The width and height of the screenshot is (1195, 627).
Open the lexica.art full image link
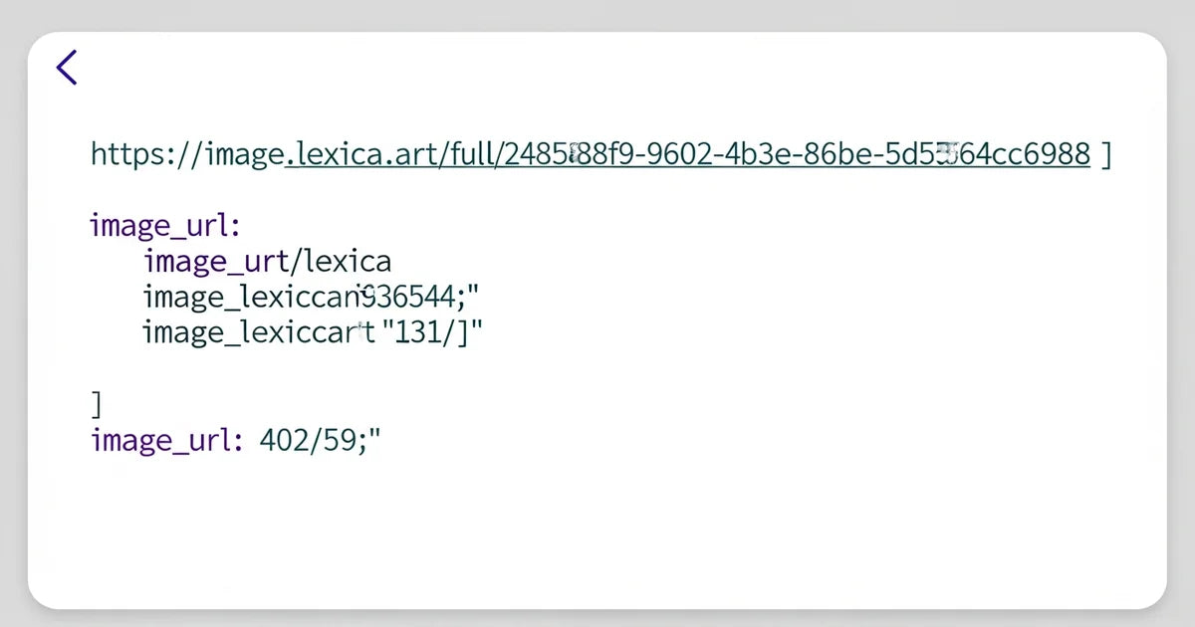point(687,154)
